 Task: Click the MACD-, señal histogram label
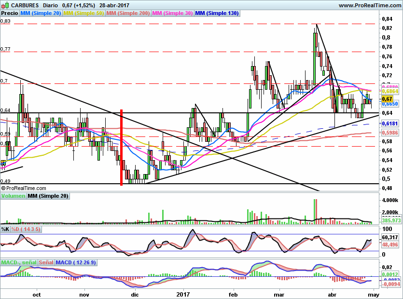(19, 262)
